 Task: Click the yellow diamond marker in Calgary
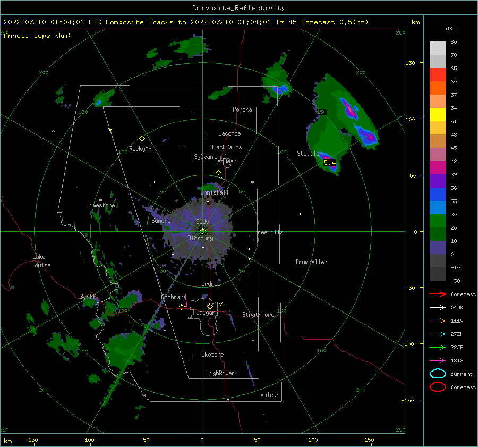tap(210, 306)
